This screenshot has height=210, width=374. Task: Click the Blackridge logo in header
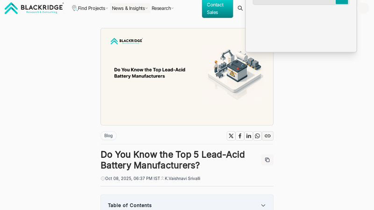click(x=34, y=8)
